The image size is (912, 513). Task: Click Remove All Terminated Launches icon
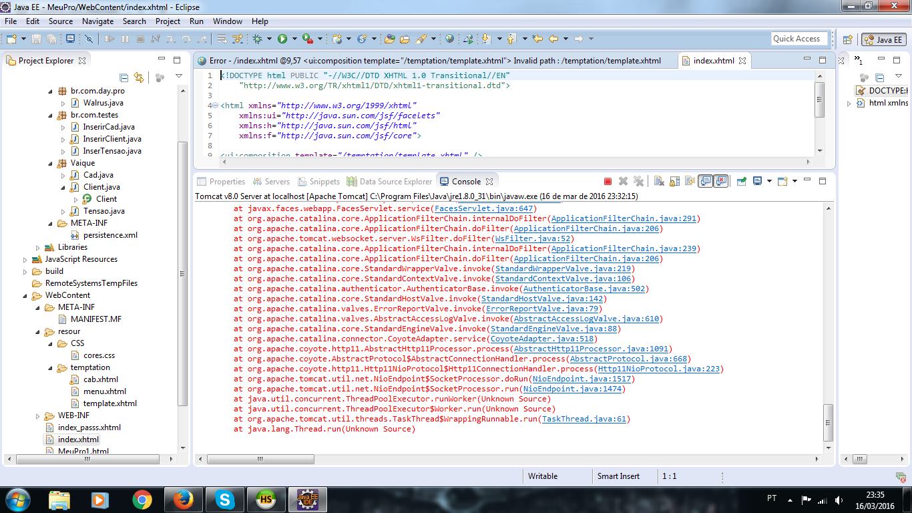point(638,181)
